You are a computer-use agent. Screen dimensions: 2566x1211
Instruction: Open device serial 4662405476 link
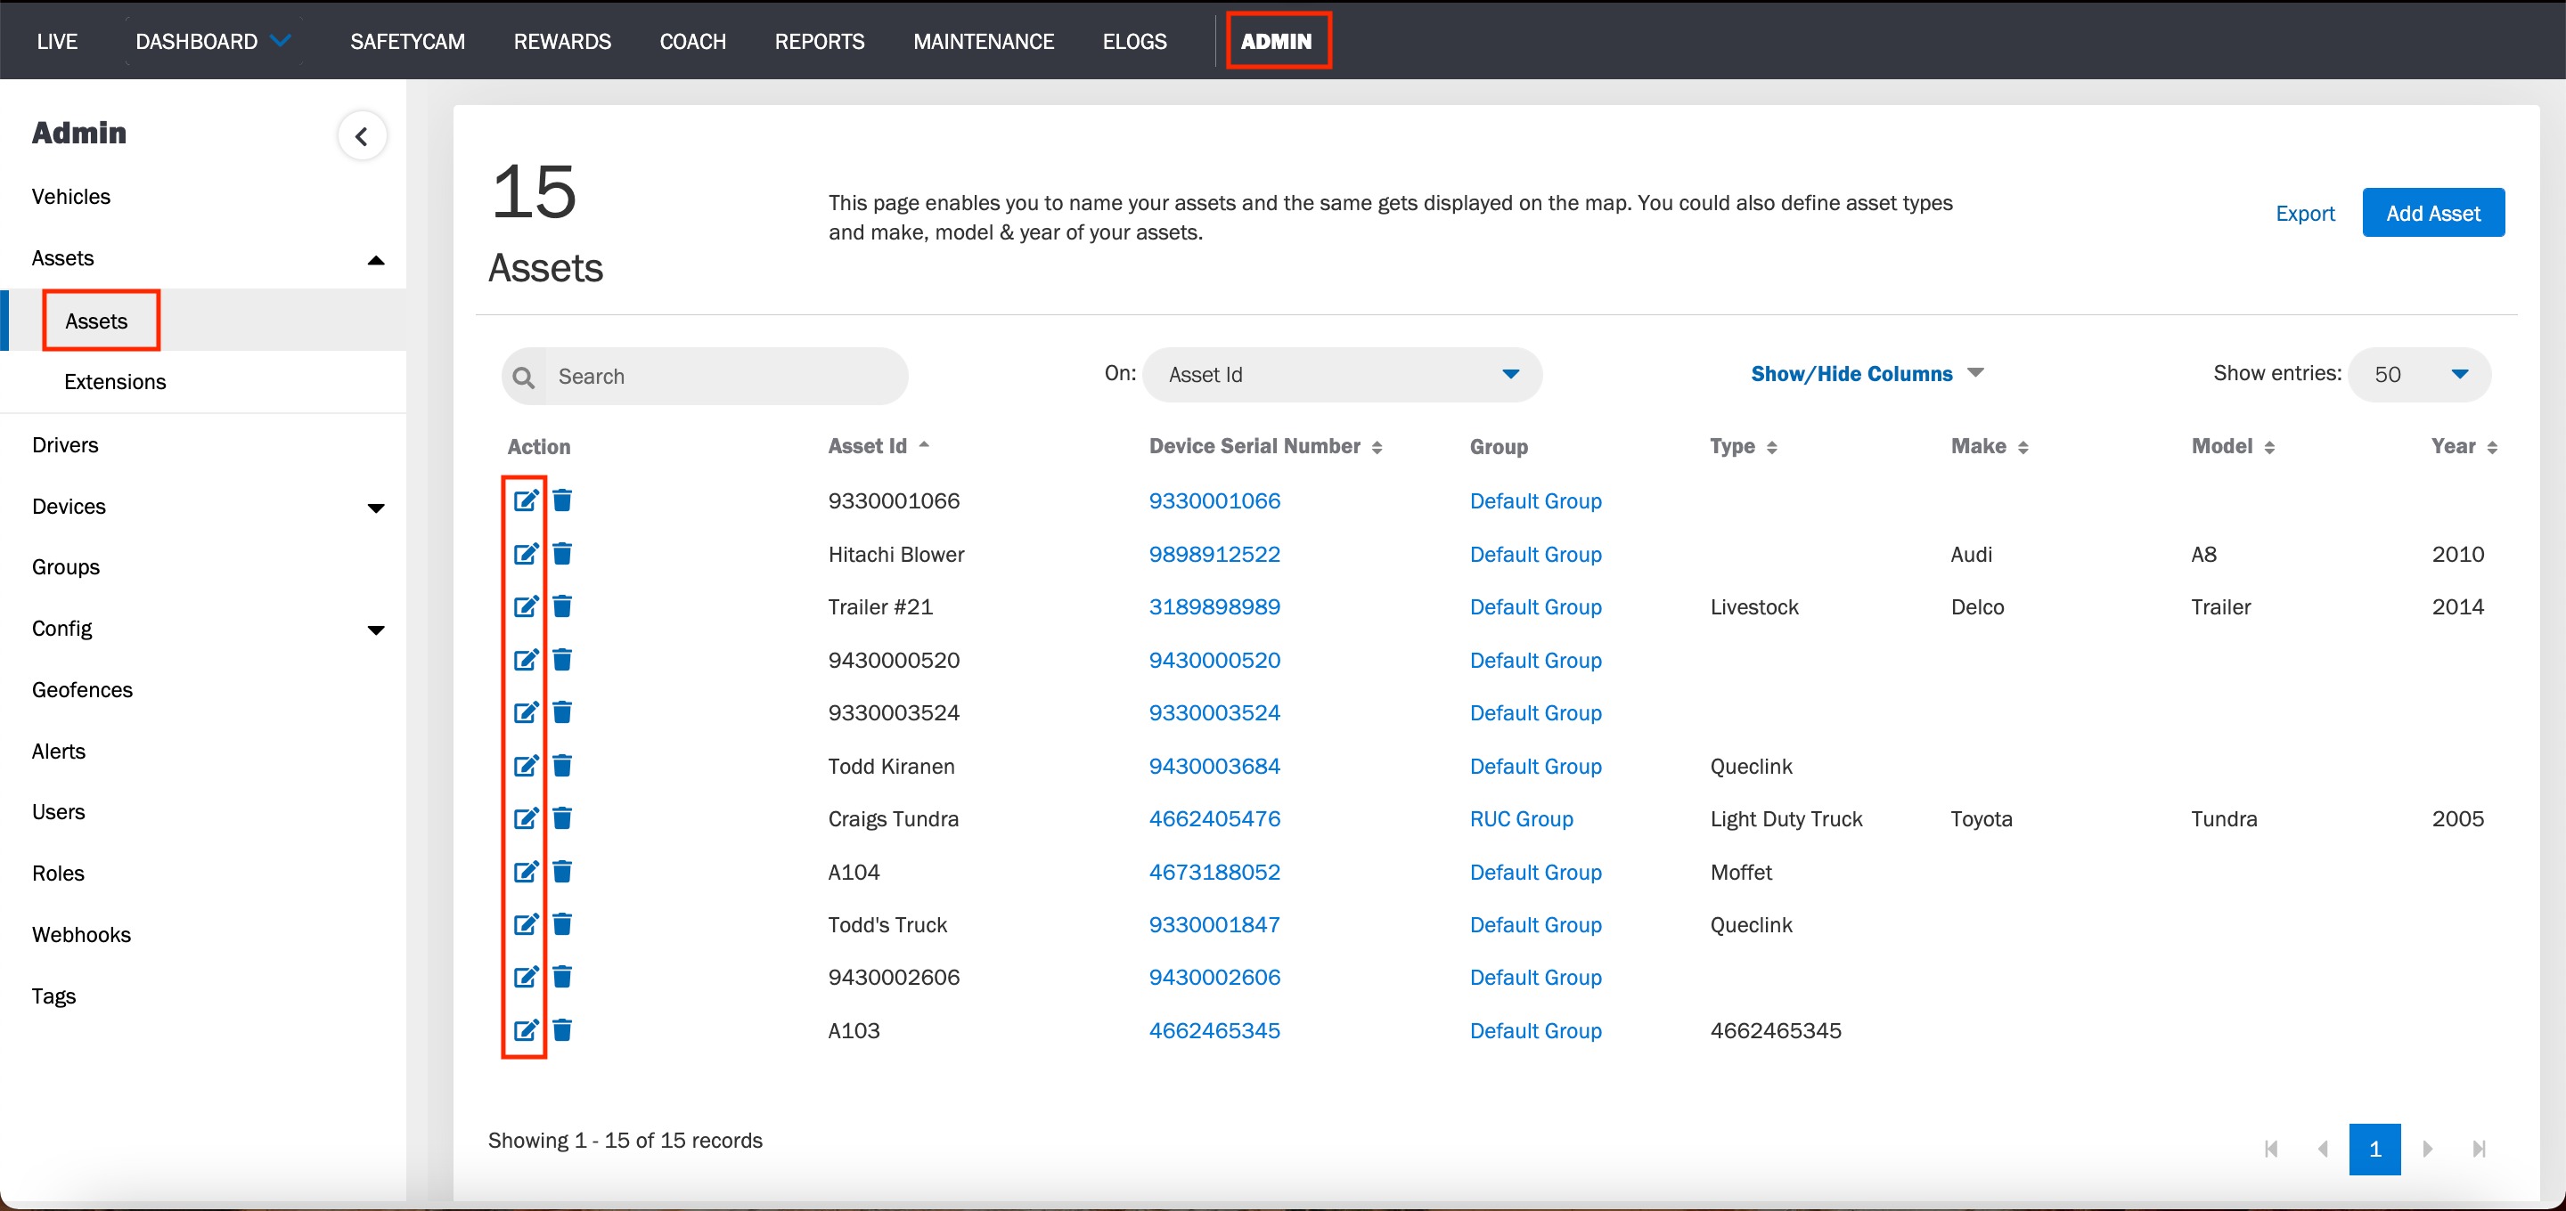click(x=1214, y=818)
